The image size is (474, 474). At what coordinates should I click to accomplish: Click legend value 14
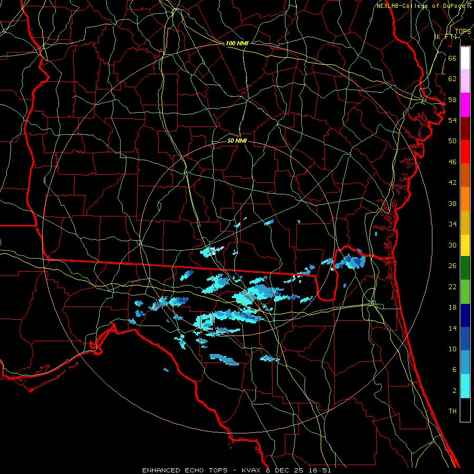(452, 328)
